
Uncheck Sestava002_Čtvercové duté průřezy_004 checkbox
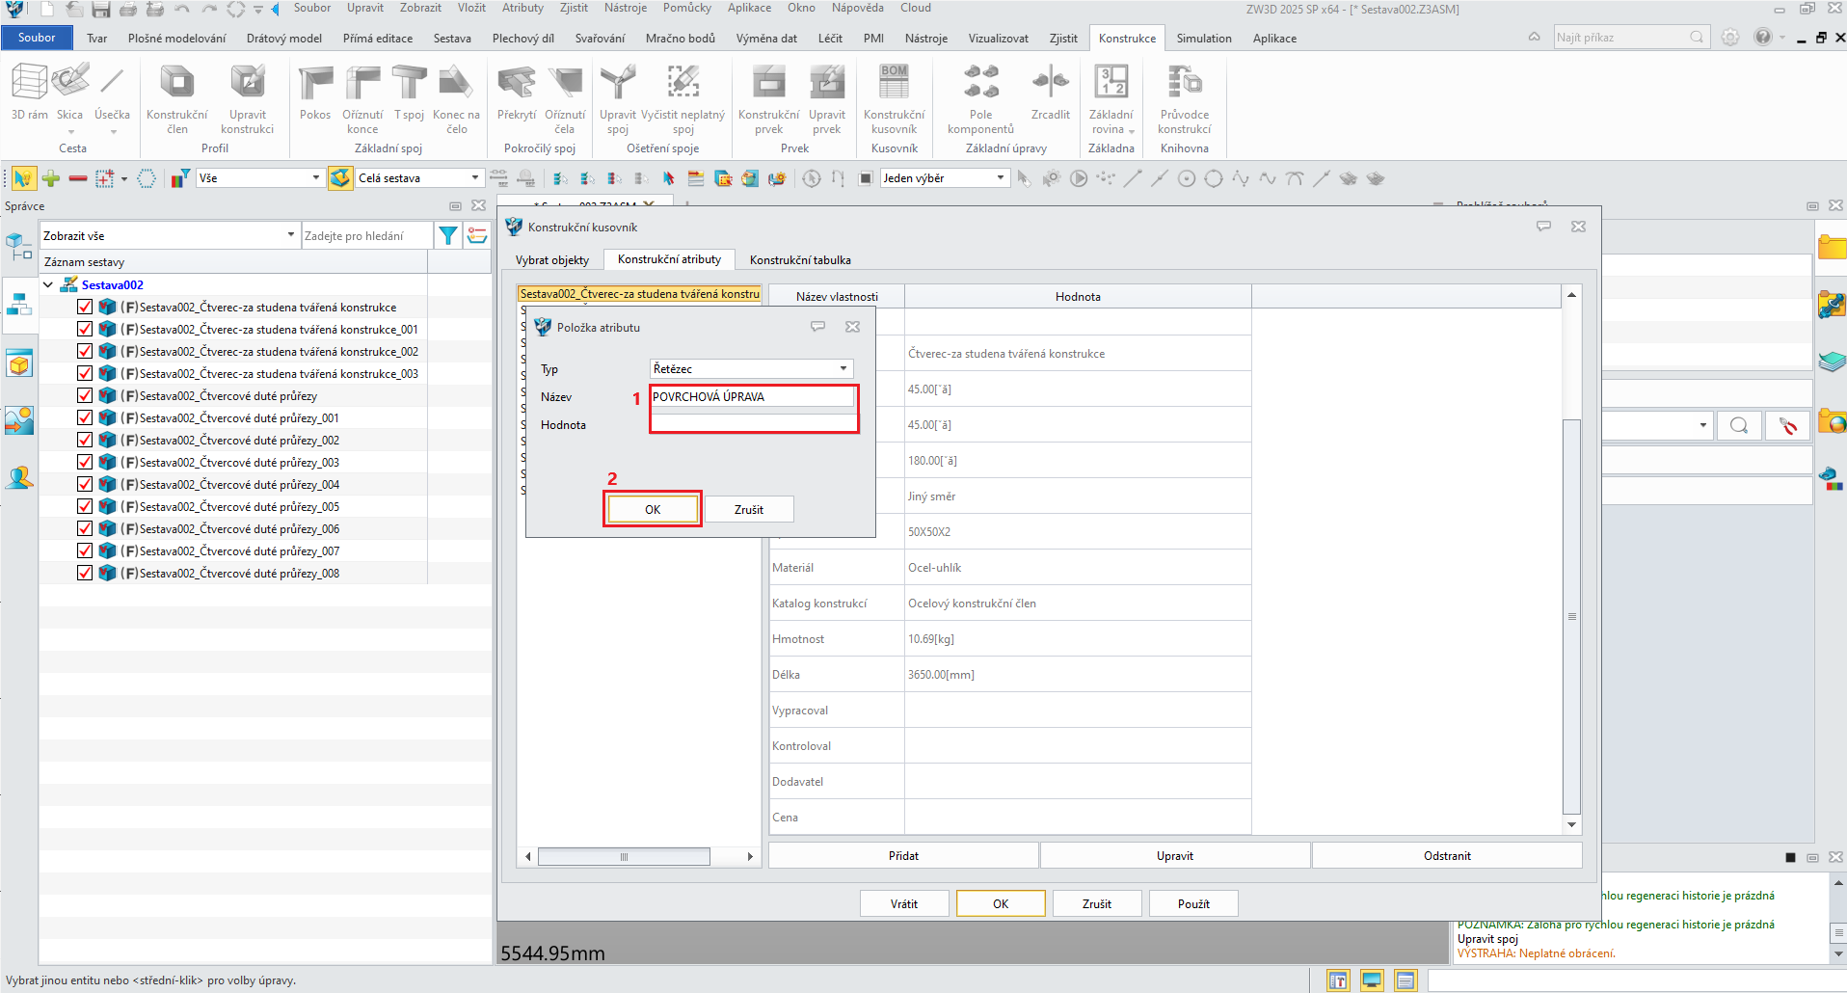[85, 484]
